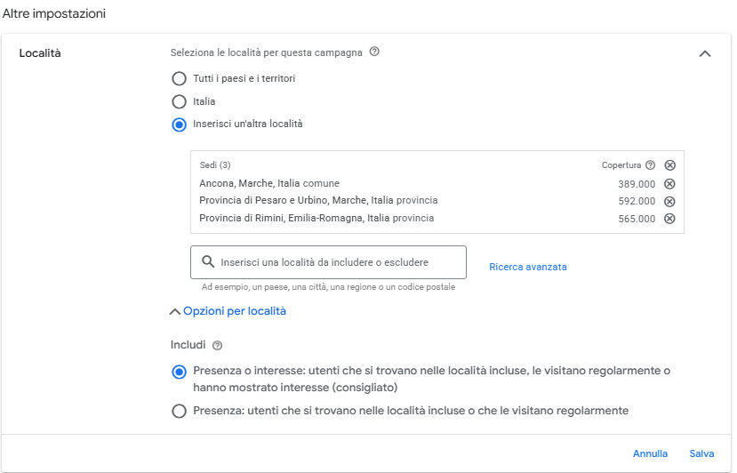Select Inserisci un'altra località option

coord(179,124)
